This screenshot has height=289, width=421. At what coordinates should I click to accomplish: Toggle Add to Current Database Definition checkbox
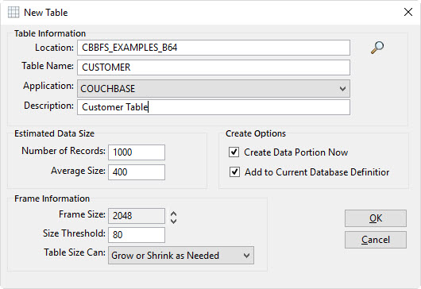click(x=234, y=172)
